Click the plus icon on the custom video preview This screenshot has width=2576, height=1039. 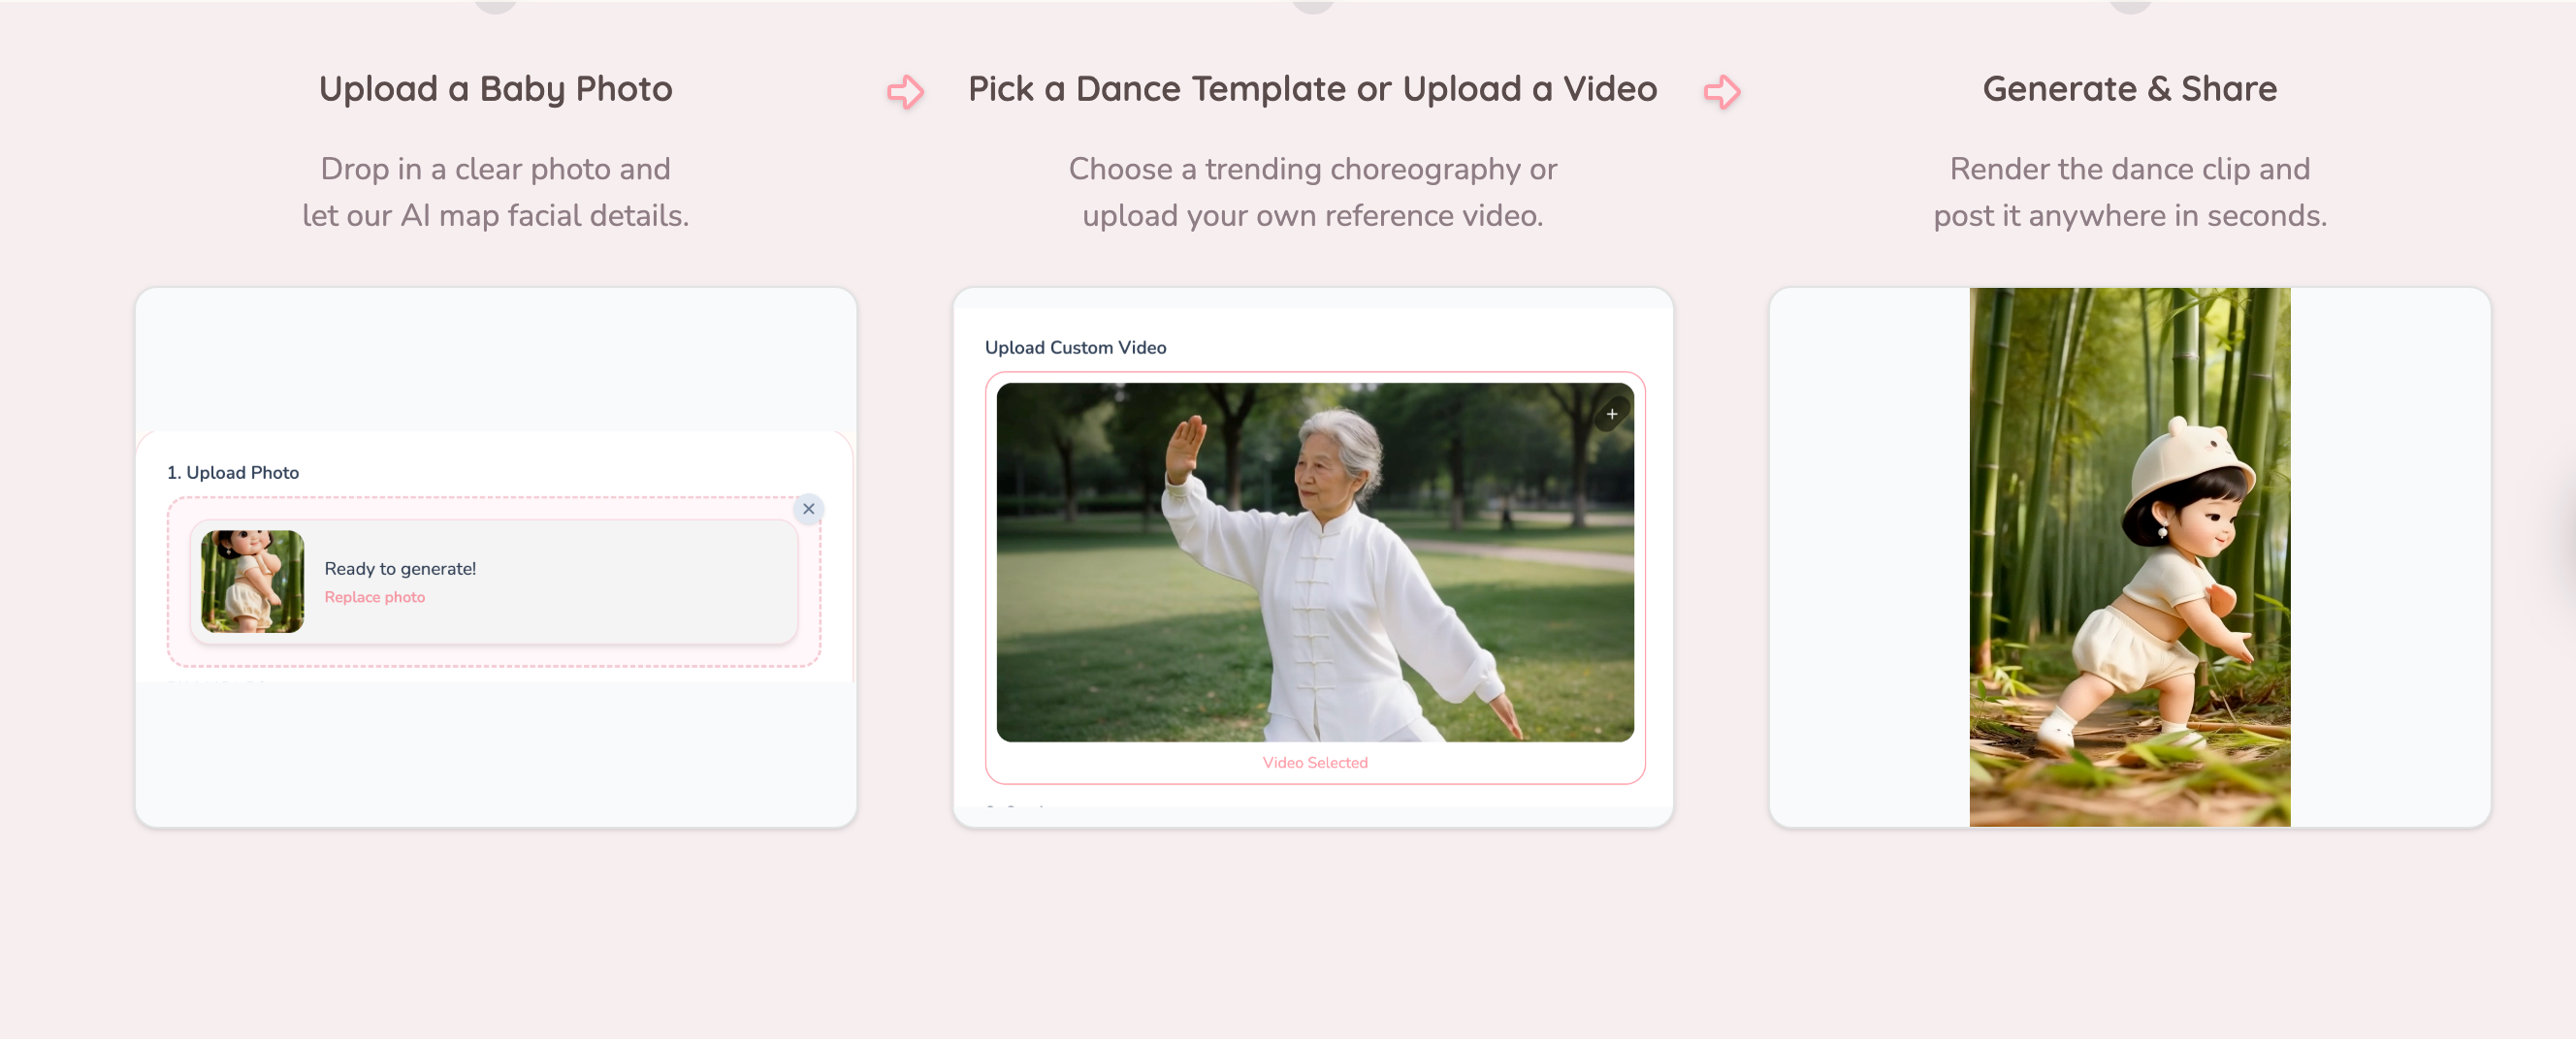point(1612,412)
